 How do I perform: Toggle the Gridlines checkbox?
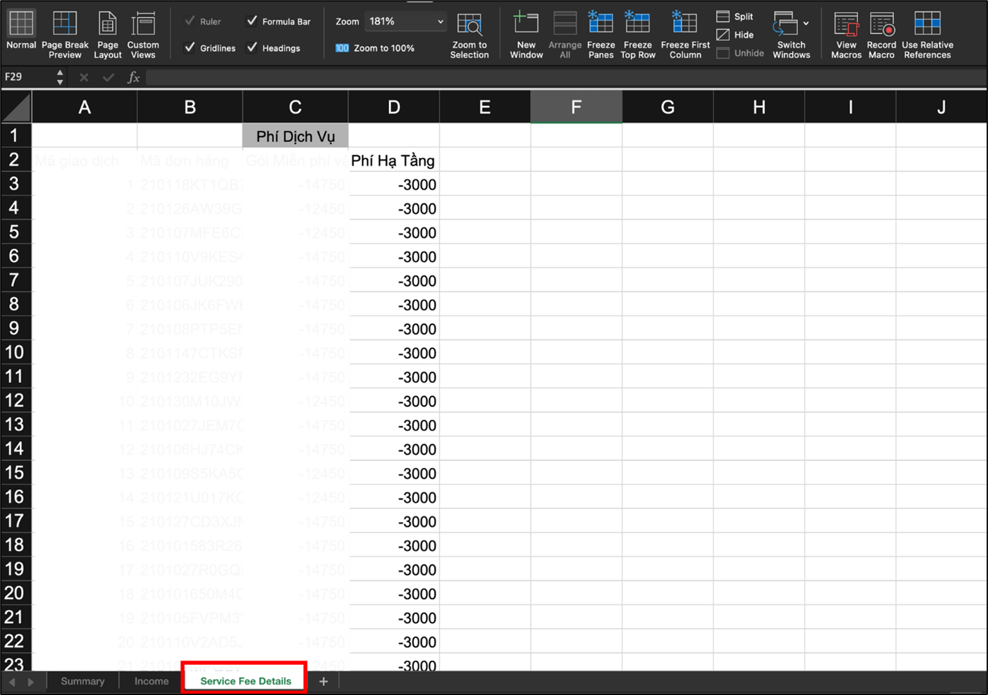pos(190,48)
